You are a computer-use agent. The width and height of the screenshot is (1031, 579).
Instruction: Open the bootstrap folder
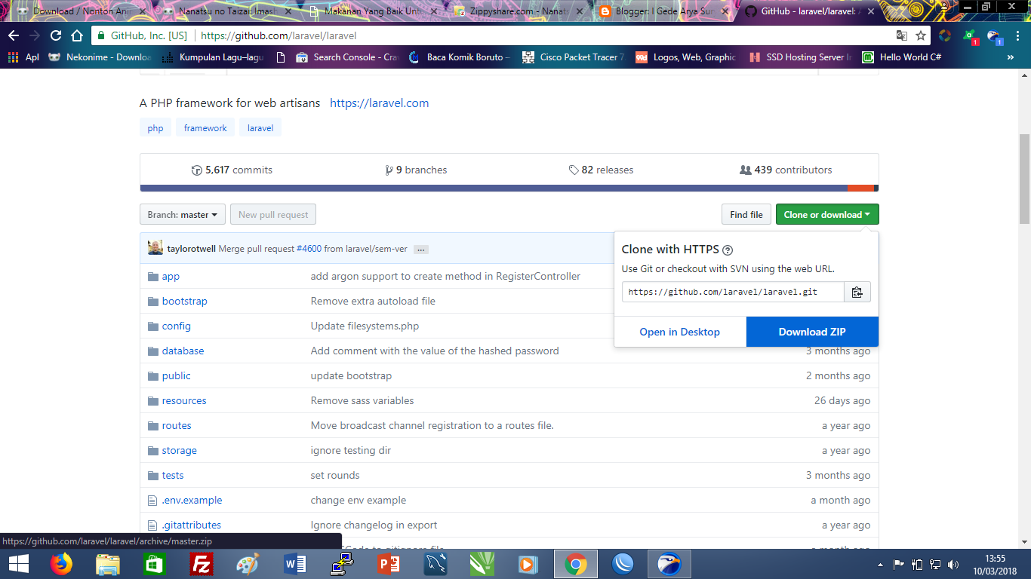184,301
